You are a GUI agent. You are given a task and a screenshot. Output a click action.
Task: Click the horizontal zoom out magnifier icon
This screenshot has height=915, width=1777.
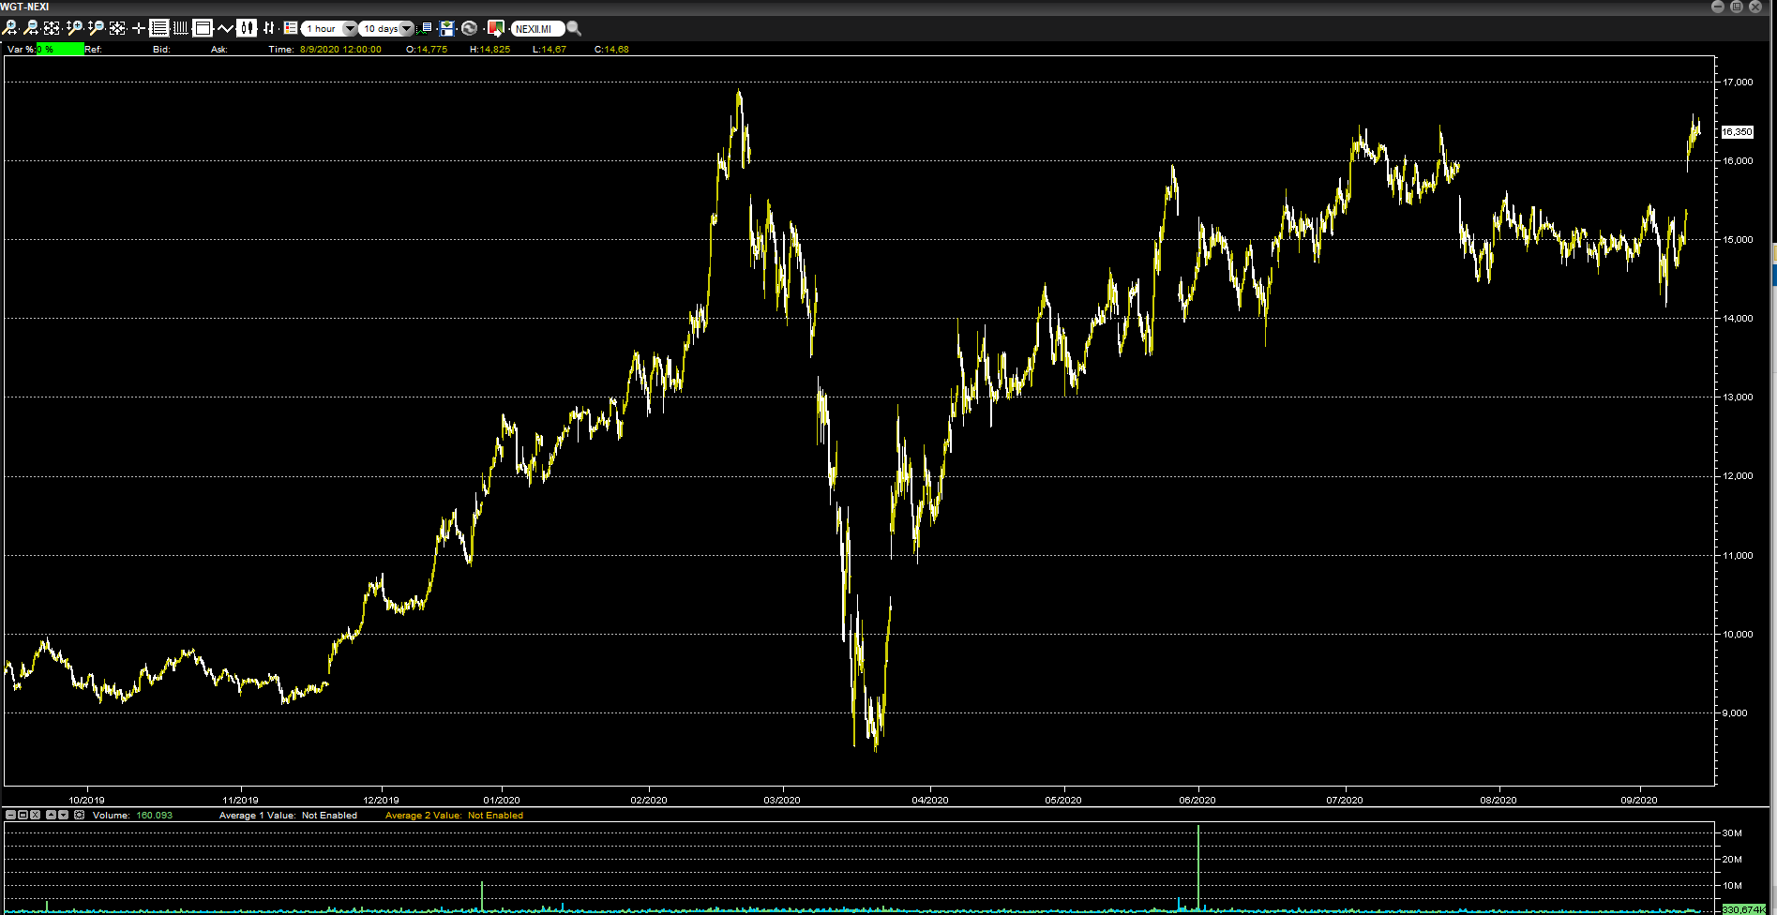pyautogui.click(x=31, y=28)
